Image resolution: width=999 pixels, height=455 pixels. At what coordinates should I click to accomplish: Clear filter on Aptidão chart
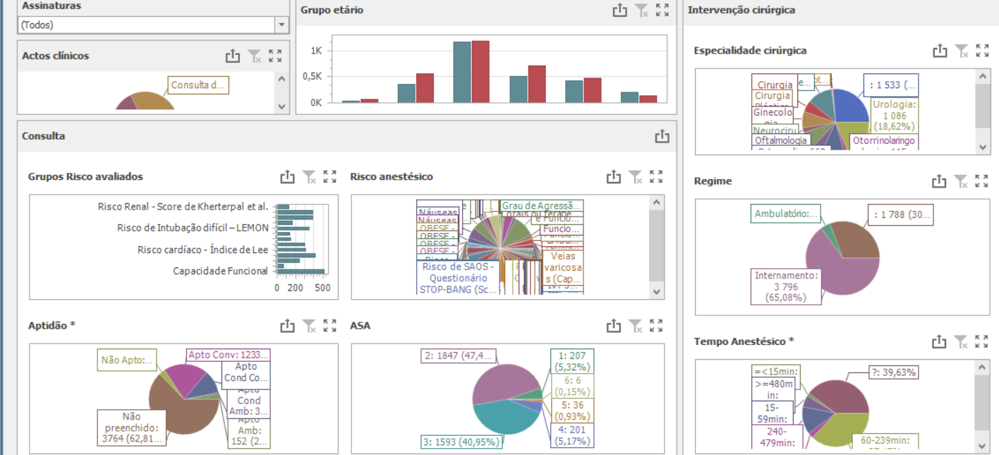click(x=308, y=326)
